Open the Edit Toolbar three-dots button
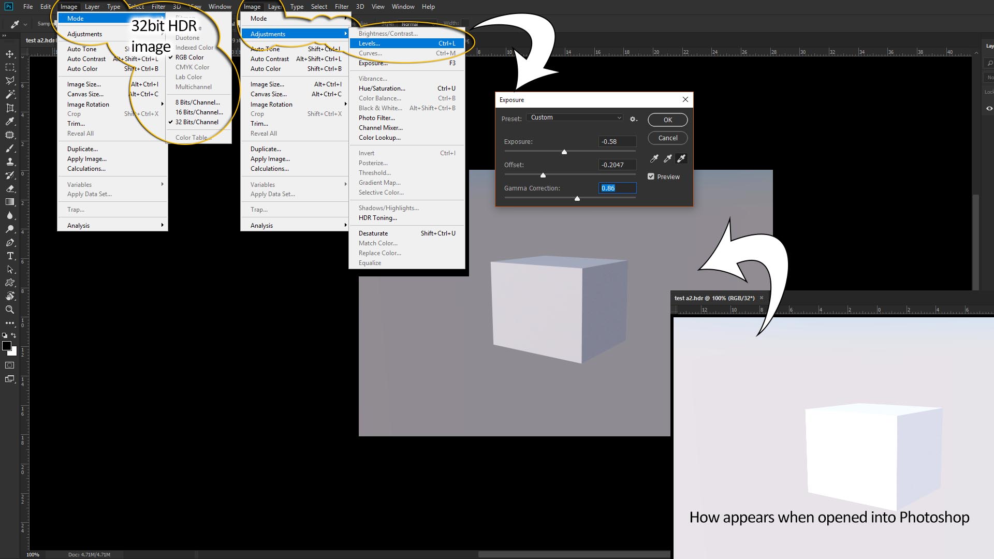The width and height of the screenshot is (994, 559). 10,322
